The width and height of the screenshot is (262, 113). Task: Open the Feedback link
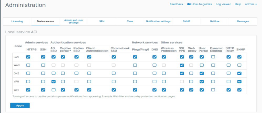177,4
